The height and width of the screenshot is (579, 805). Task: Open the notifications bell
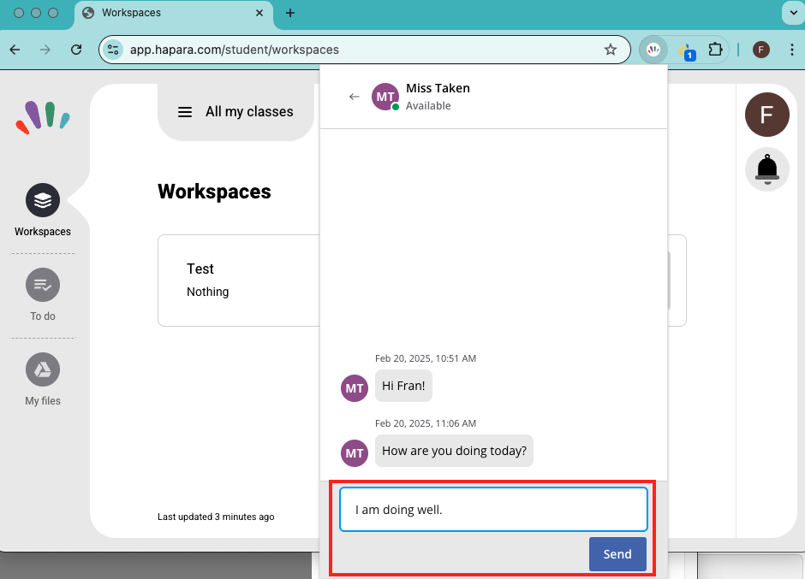coord(767,169)
